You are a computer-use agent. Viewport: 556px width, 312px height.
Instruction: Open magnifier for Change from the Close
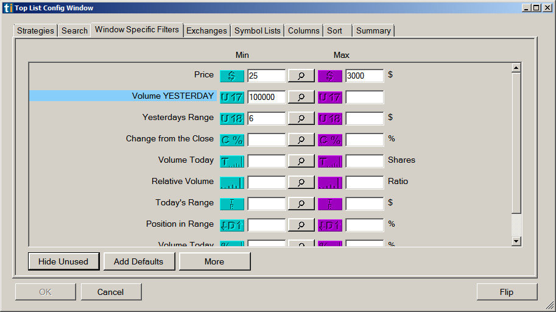(x=301, y=140)
